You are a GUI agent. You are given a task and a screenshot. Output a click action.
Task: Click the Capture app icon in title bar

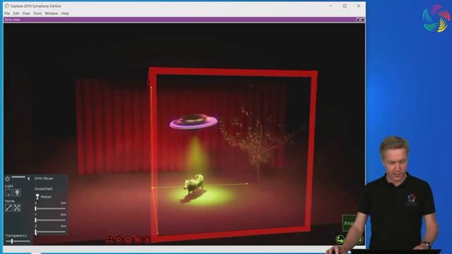[x=7, y=6]
